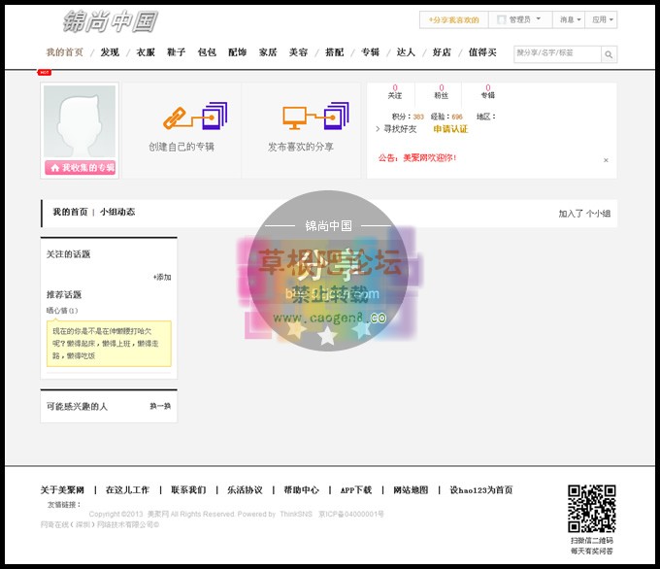Screen dimensions: 660x569
Task: Click the search magnifier icon
Action: coord(609,54)
